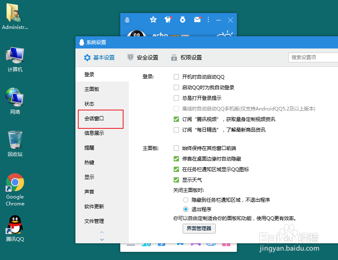Open the mail envelope icon in QQ panel
The height and width of the screenshot is (260, 338).
coord(197,20)
